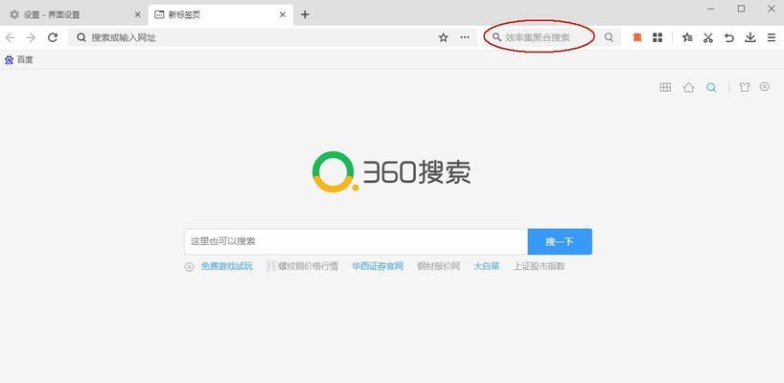Open the orange 效率集 icon
This screenshot has height=383, width=784.
click(637, 37)
